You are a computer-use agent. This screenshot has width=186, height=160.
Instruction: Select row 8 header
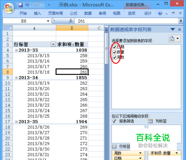(x=7, y=72)
